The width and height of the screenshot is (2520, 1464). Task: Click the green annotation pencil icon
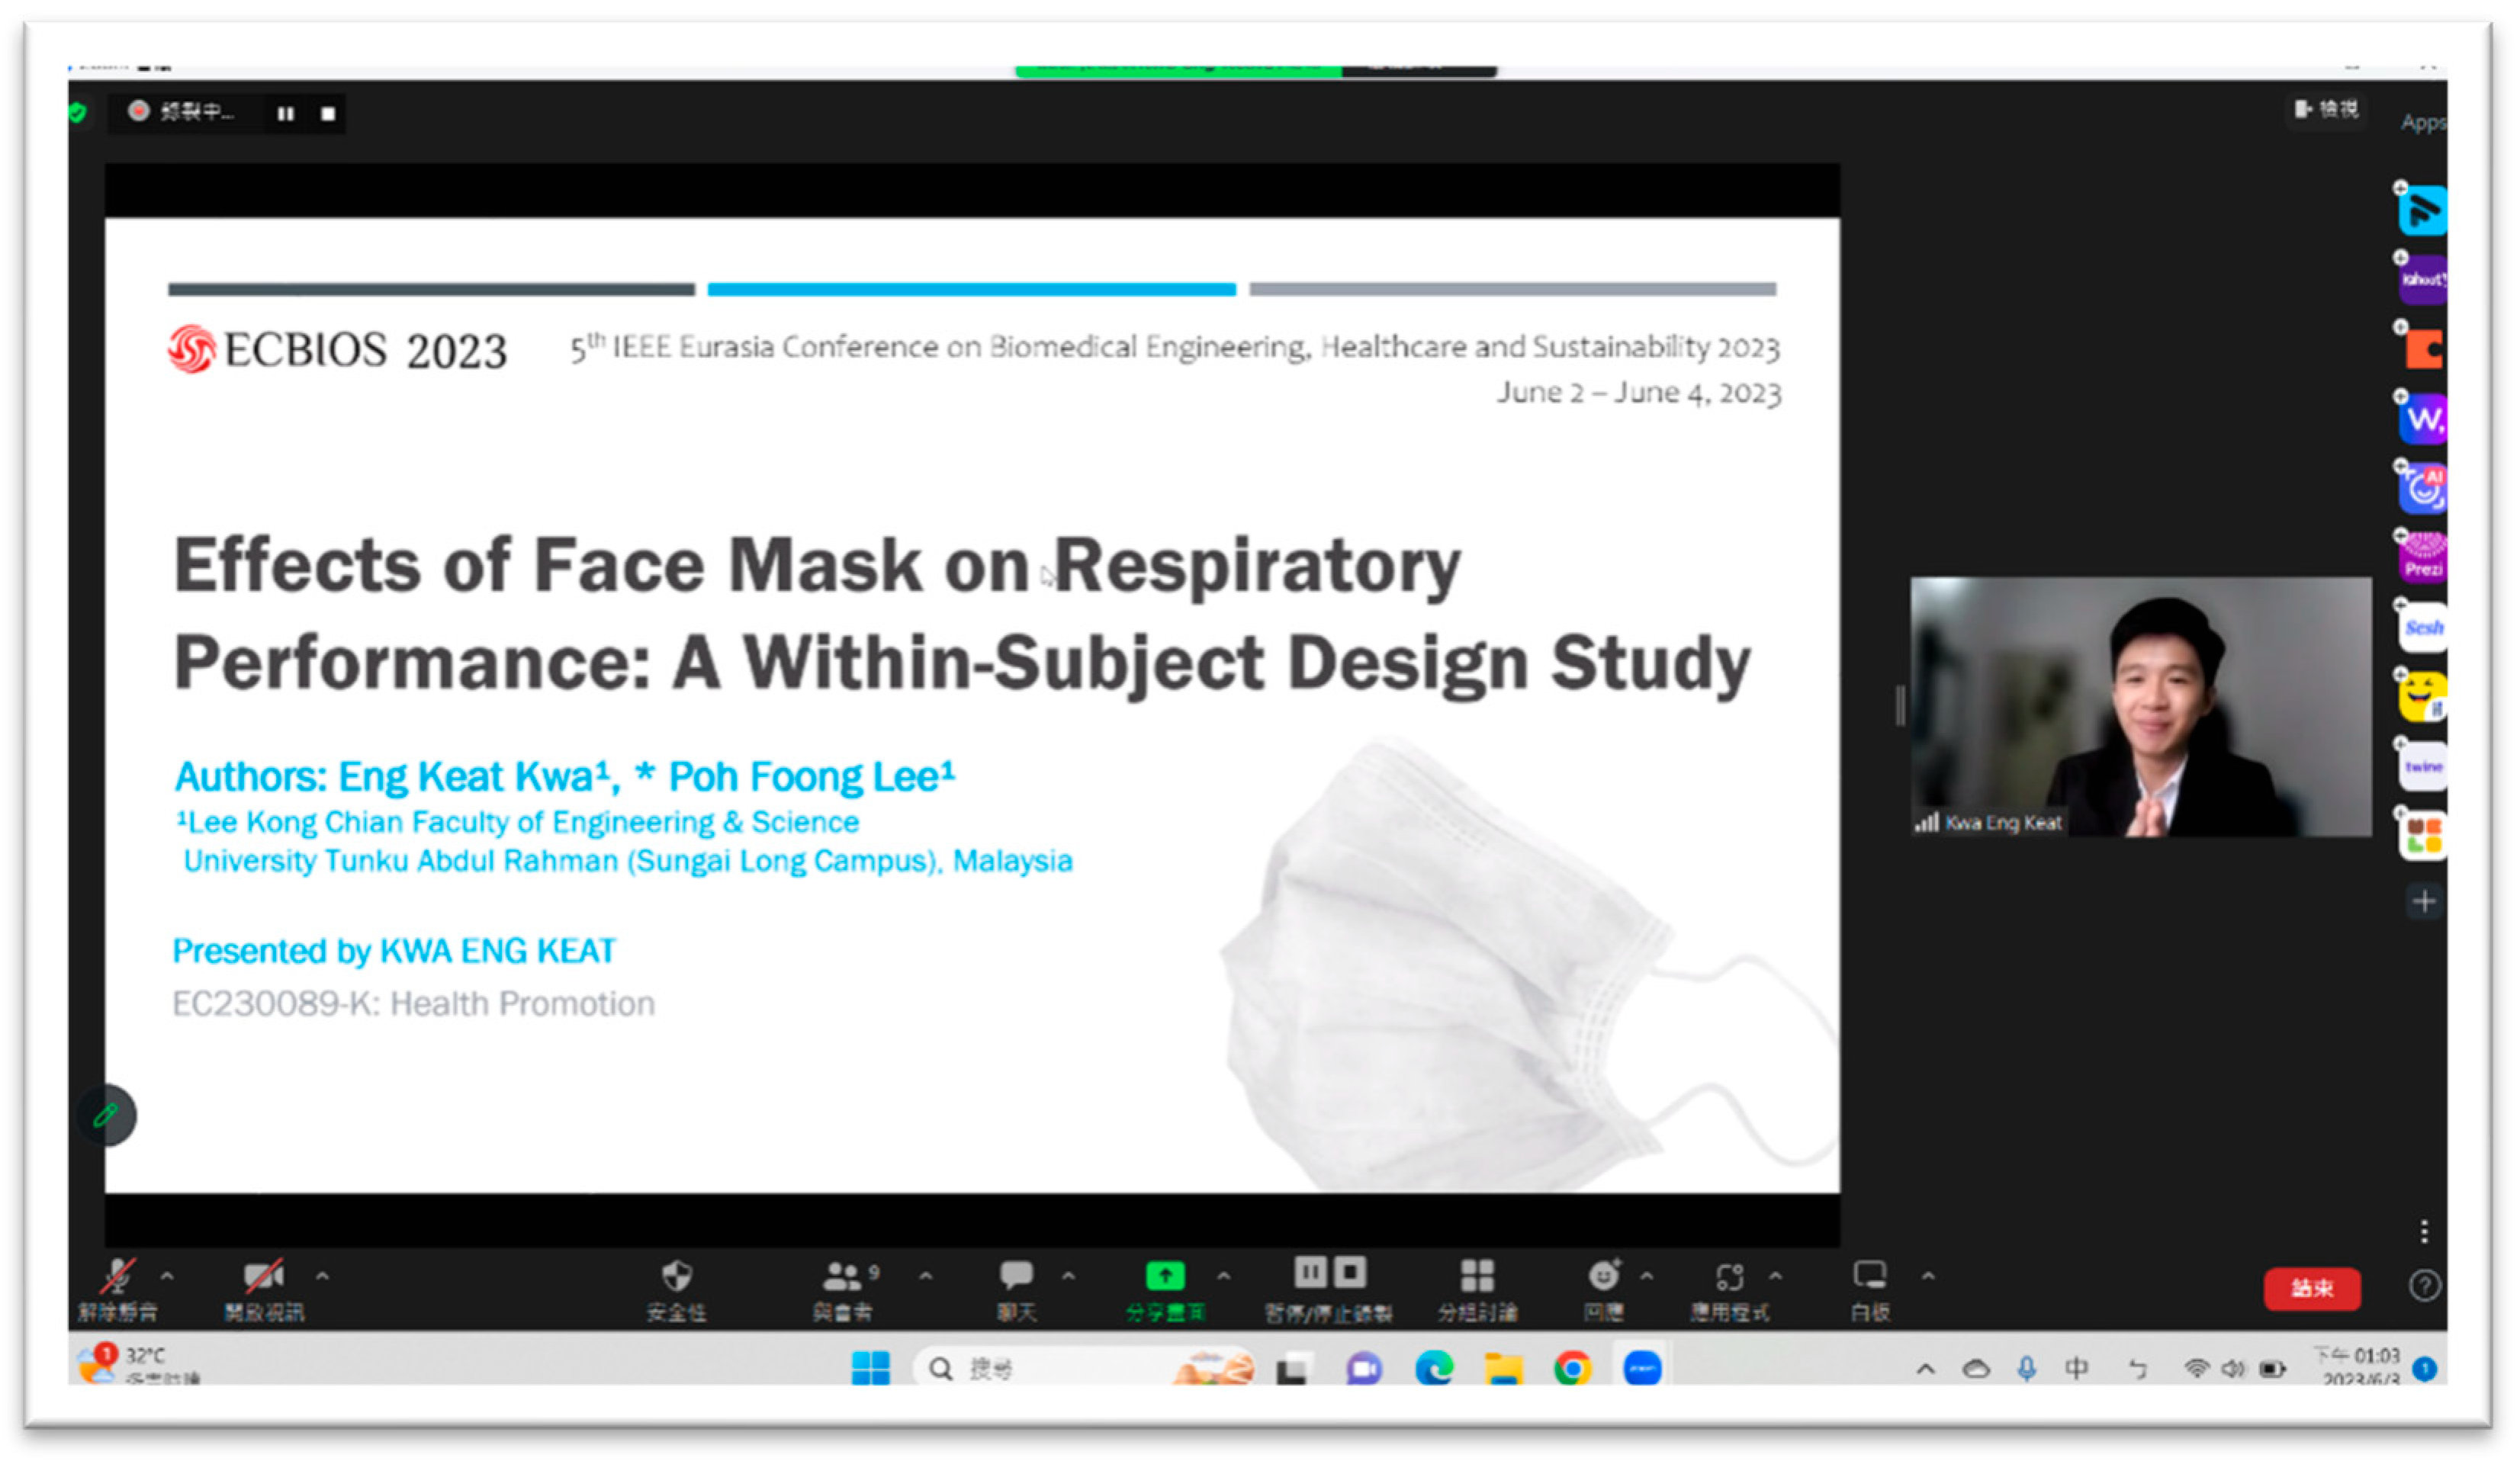[x=106, y=1116]
